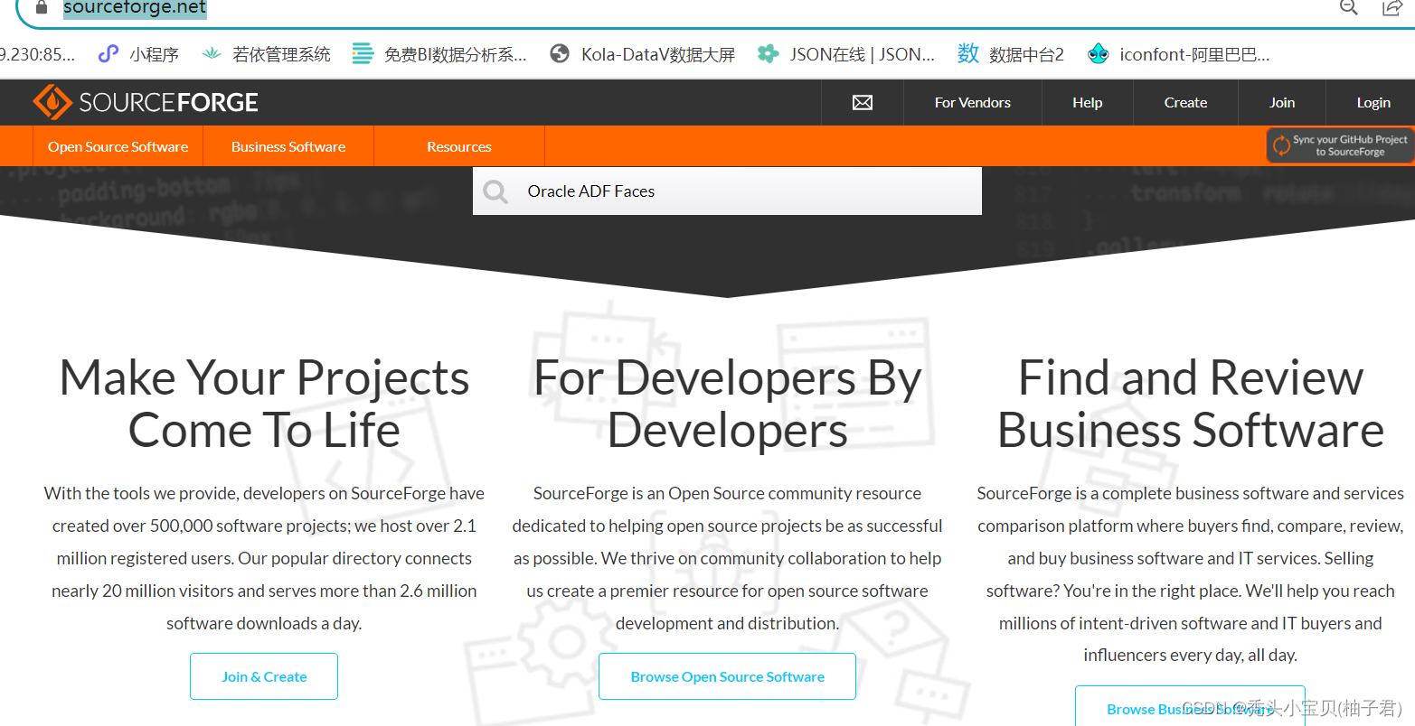Image resolution: width=1415 pixels, height=726 pixels.
Task: Click the partially visible 9.230:85 bookmark
Action: [37, 54]
